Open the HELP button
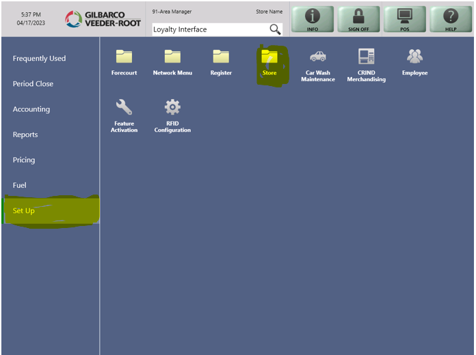 [x=451, y=19]
